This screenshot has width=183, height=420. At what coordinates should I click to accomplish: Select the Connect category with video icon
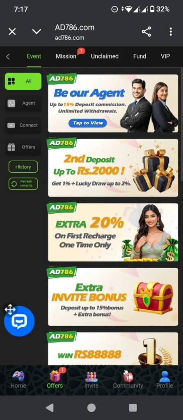click(x=23, y=125)
